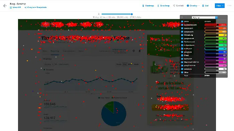Click the red color bar for quicksprout.com
The height and width of the screenshot is (131, 234).
pos(216,25)
